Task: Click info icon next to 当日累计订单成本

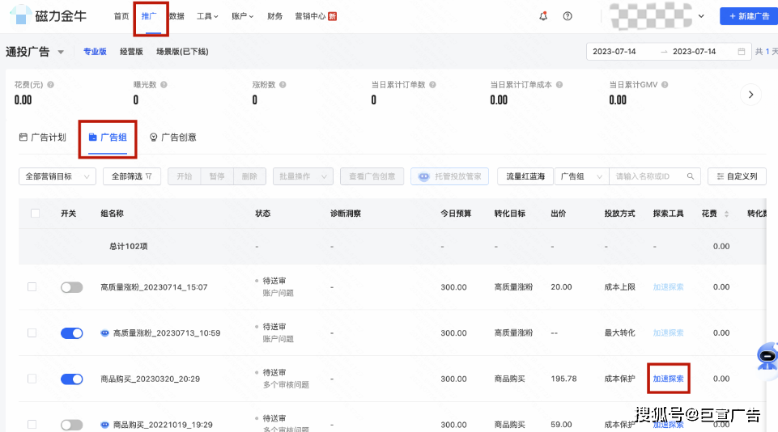Action: 559,85
